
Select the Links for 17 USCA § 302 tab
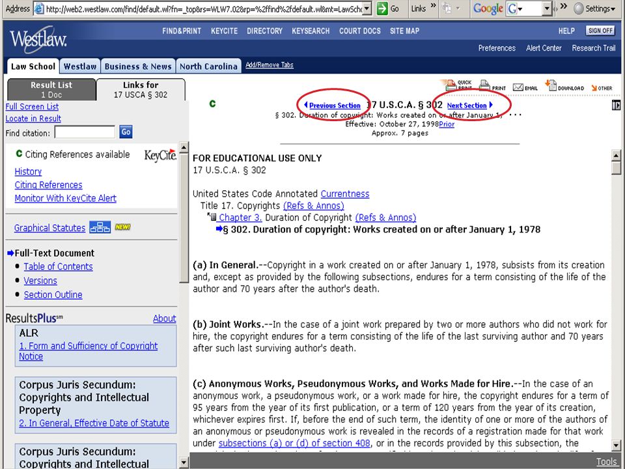(x=141, y=90)
